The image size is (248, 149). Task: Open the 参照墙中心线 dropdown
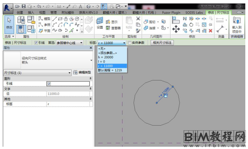[69, 43]
